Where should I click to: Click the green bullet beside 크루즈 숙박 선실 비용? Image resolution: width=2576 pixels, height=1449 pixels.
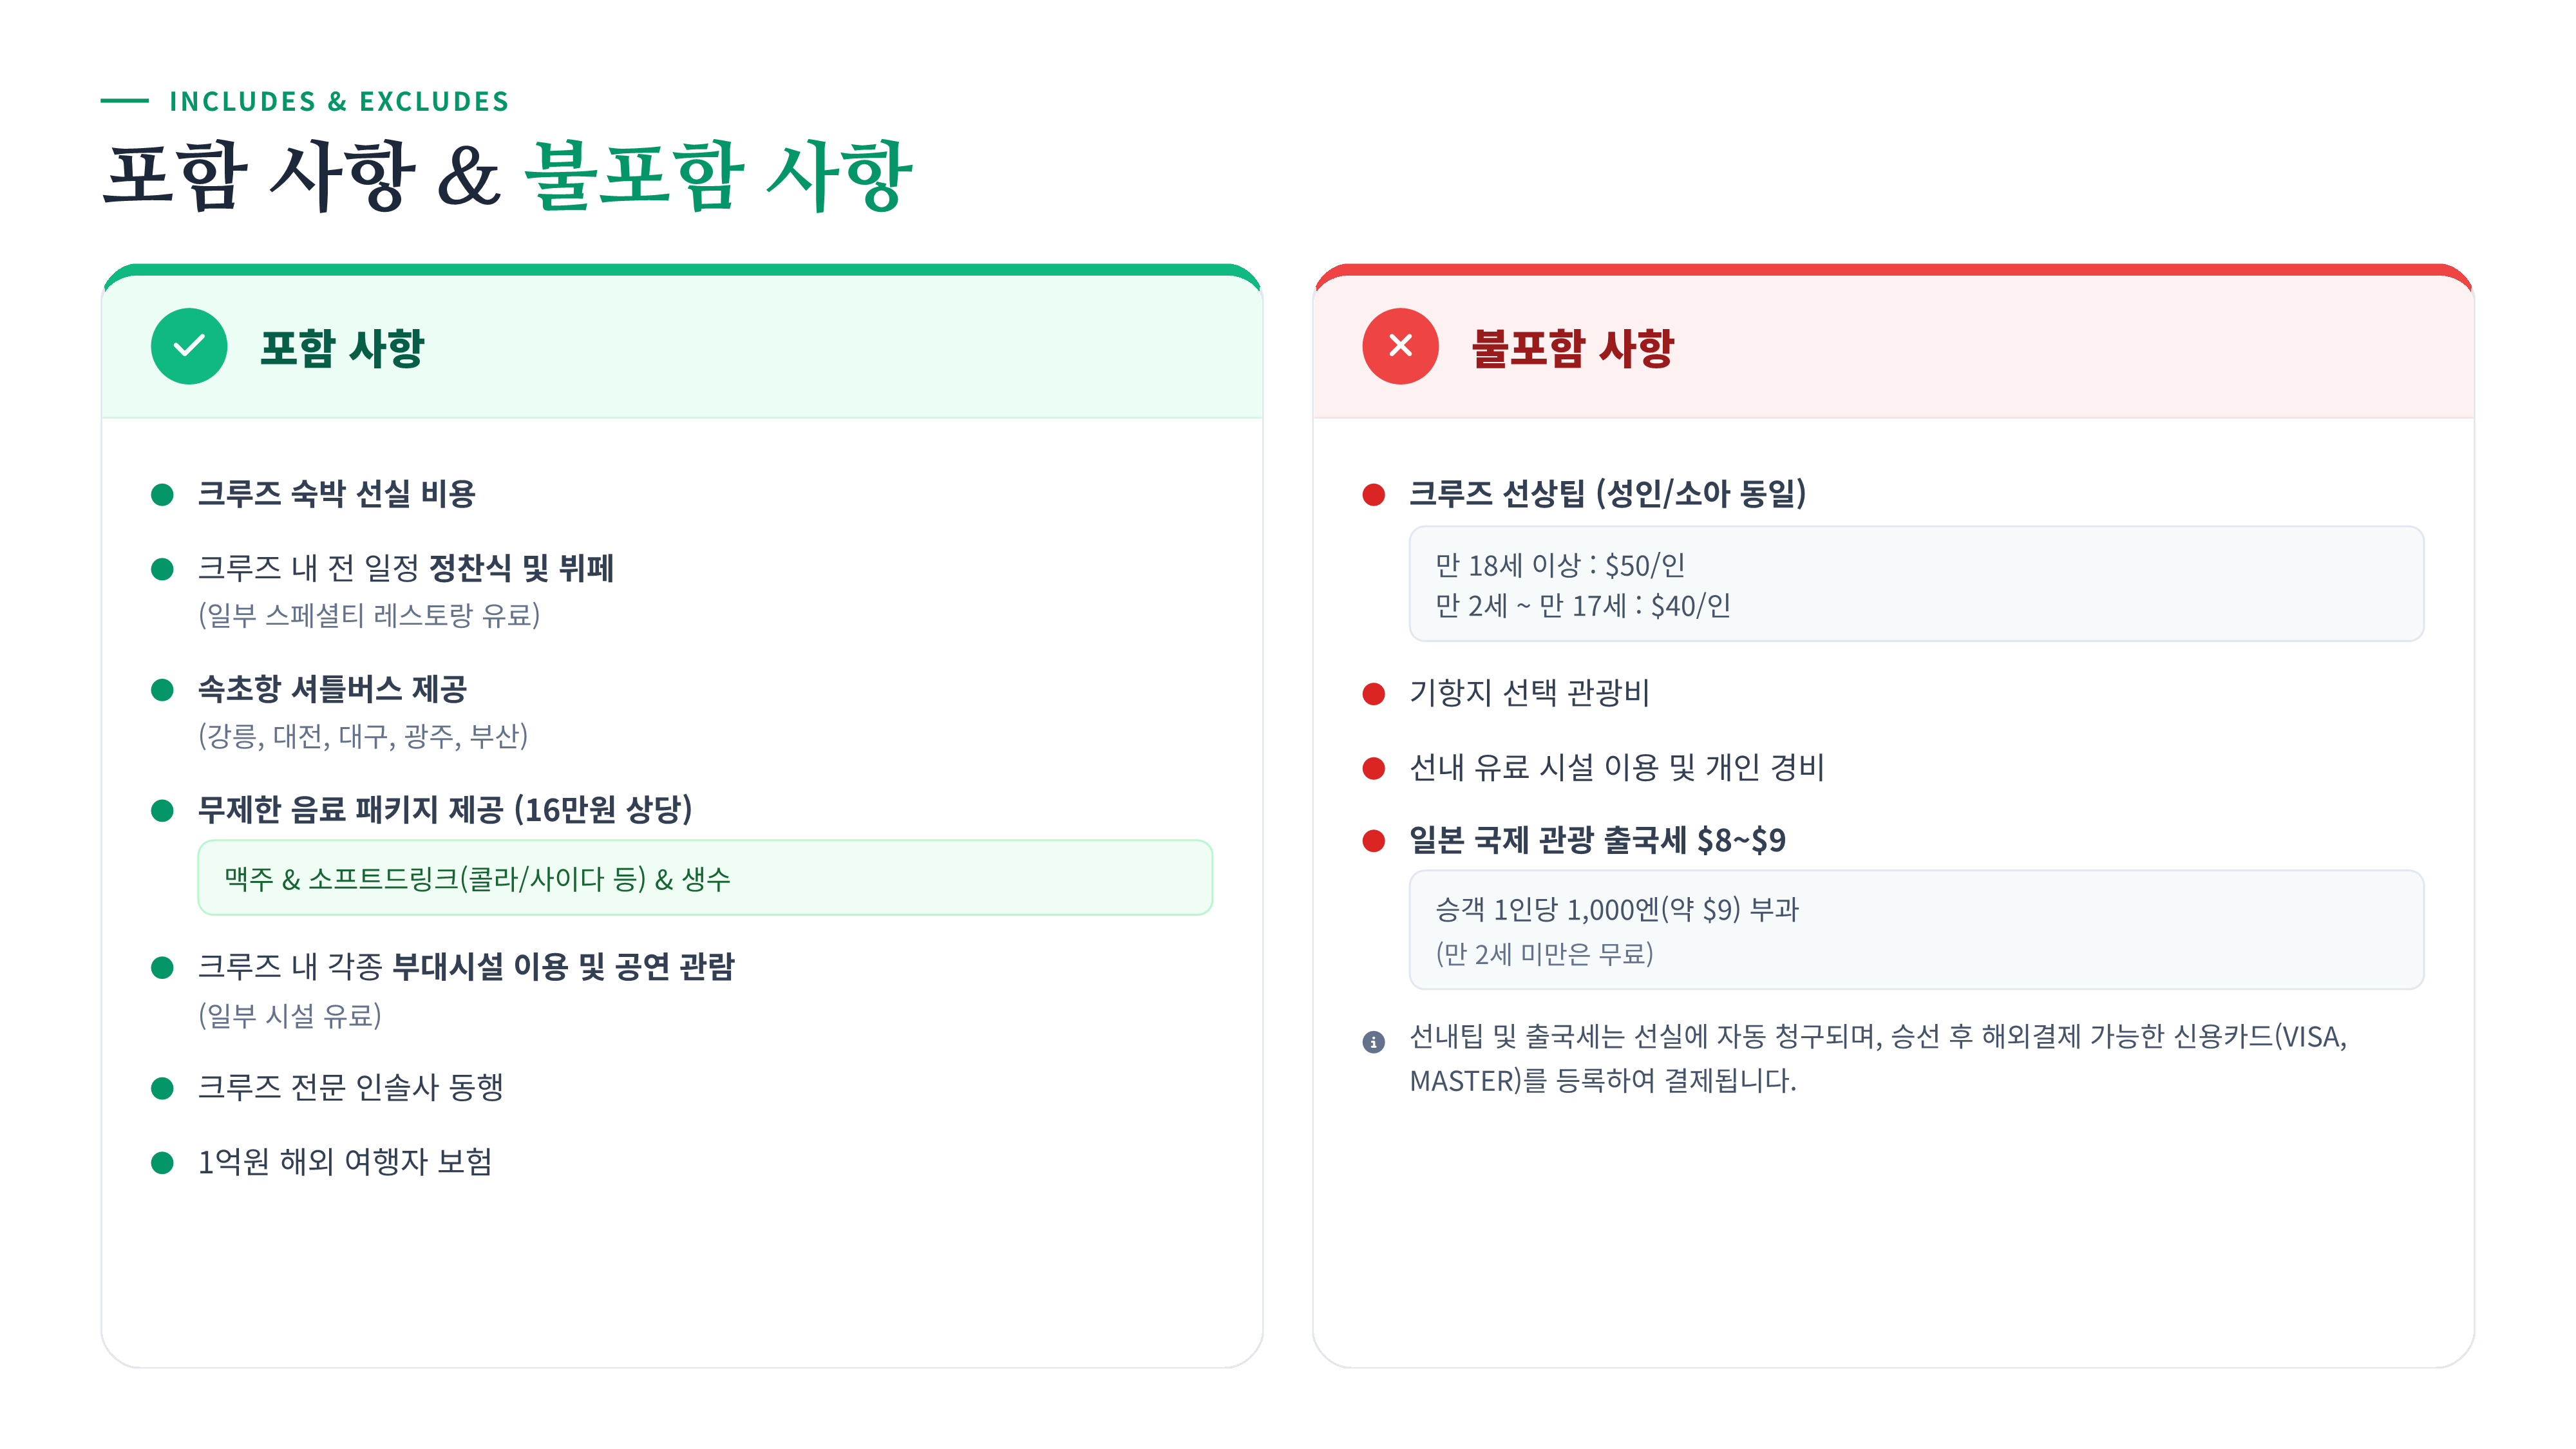coord(162,494)
